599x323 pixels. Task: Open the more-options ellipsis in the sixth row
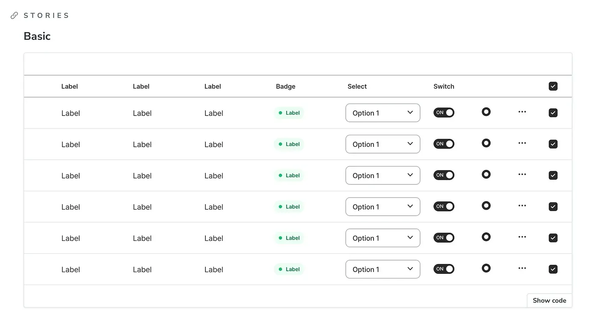point(522,268)
